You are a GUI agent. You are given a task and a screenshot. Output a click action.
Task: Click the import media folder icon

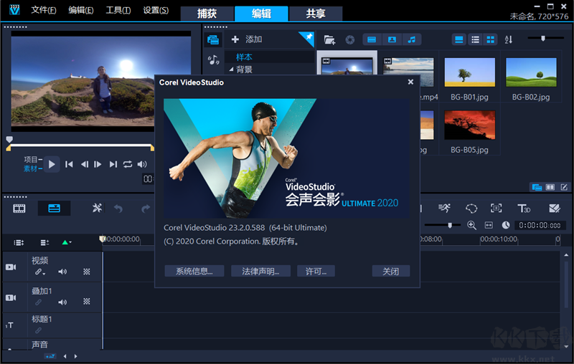pyautogui.click(x=329, y=39)
